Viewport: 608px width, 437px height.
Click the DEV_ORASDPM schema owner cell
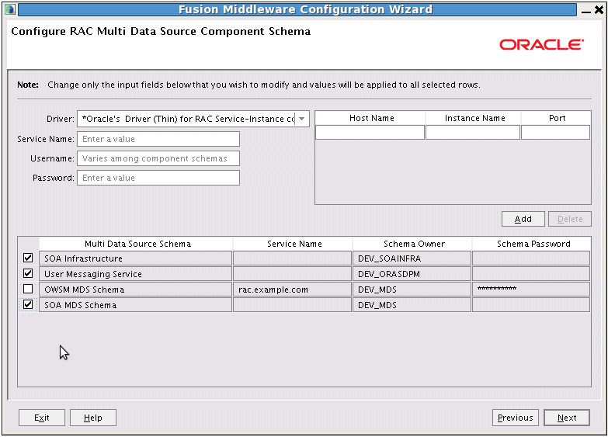click(412, 274)
